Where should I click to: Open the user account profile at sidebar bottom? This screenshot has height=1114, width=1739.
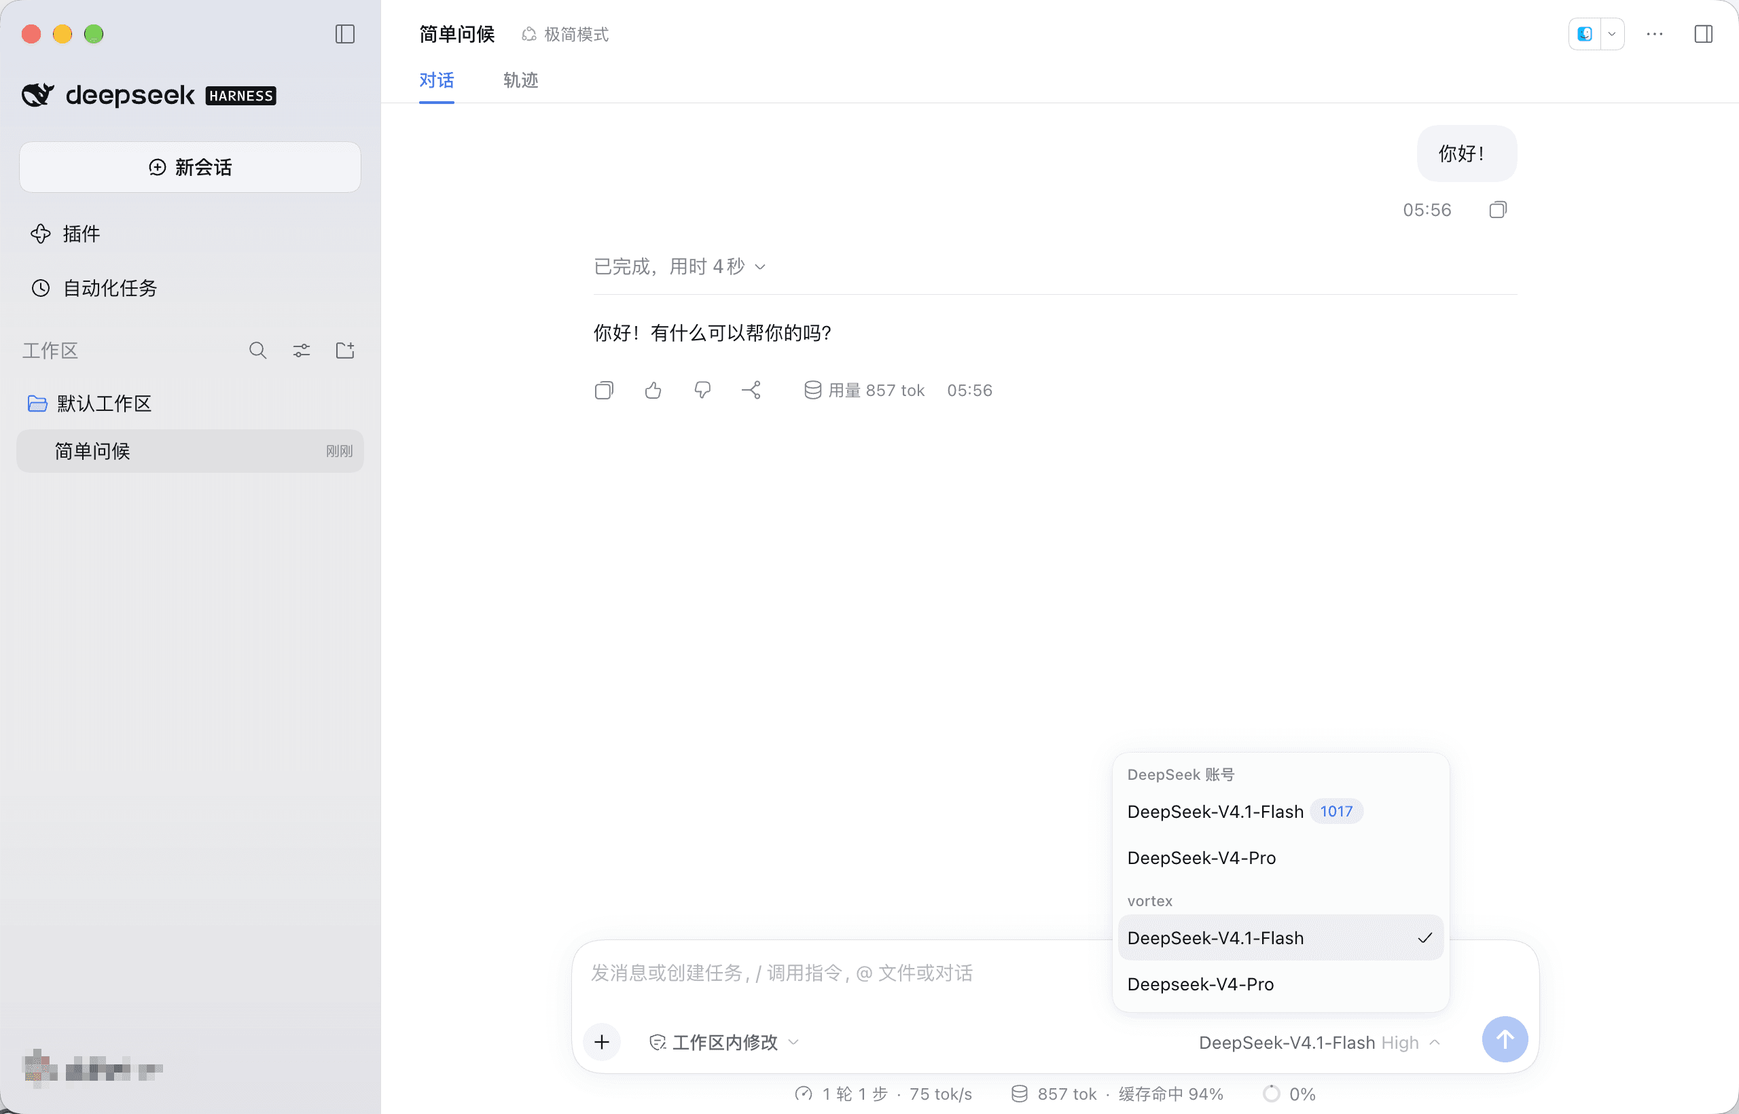92,1068
